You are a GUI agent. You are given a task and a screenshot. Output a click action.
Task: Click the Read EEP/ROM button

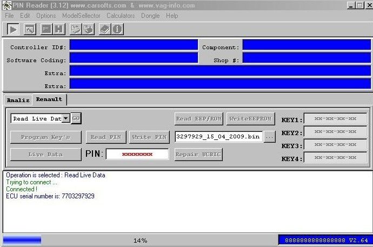199,118
